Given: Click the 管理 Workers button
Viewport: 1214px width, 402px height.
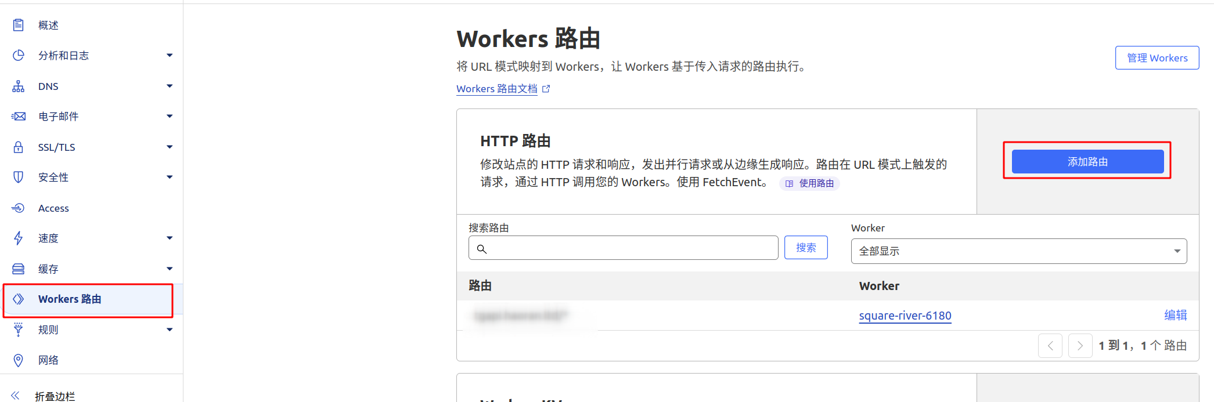Looking at the screenshot, I should click(1157, 58).
